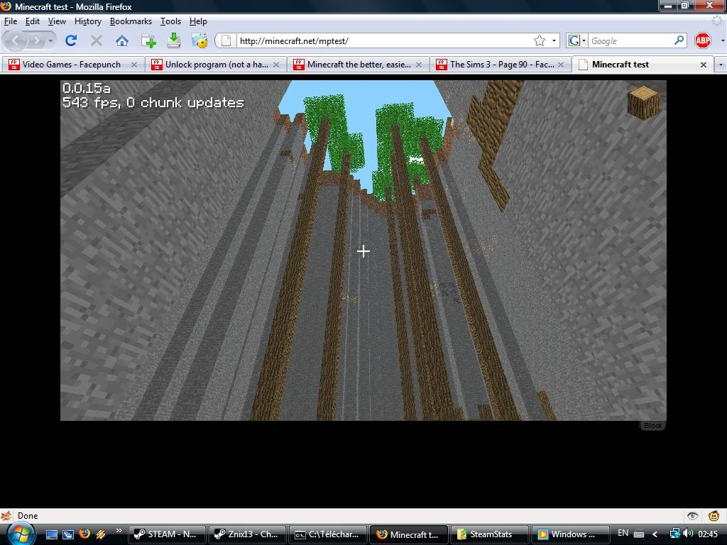Click the 02:45 system clock

[x=708, y=534]
